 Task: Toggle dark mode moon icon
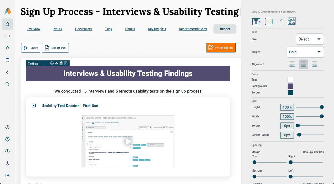point(7,163)
